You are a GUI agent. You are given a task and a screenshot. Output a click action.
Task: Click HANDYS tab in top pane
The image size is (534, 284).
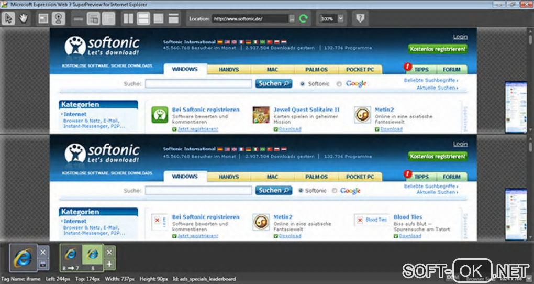tap(229, 70)
